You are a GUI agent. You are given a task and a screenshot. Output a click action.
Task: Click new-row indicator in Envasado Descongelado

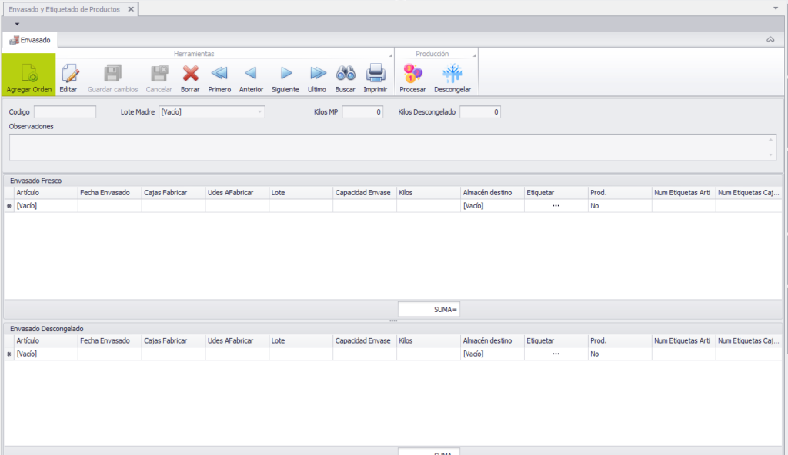9,354
